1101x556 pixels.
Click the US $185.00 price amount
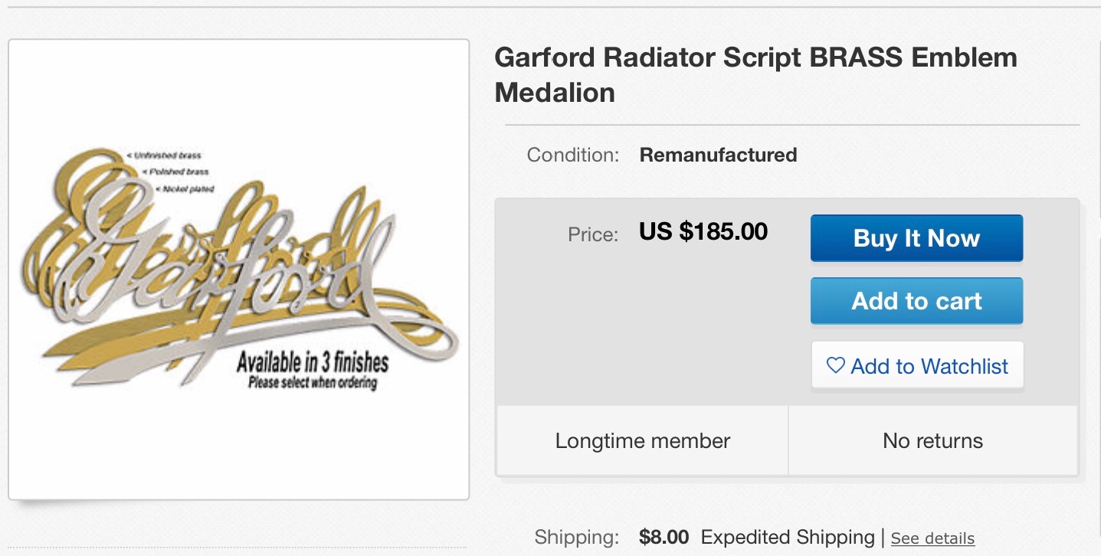(703, 231)
